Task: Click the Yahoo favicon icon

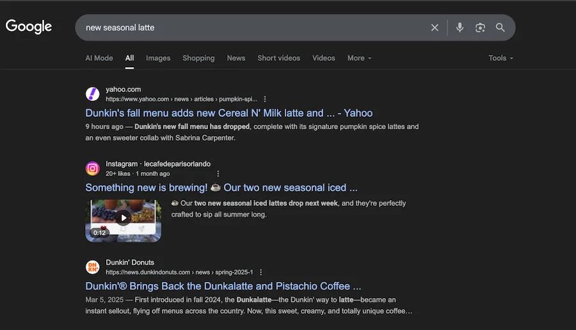Action: point(93,94)
